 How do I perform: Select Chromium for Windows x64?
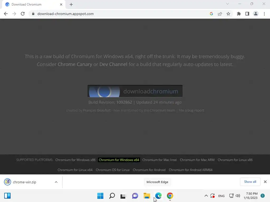pos(119,160)
